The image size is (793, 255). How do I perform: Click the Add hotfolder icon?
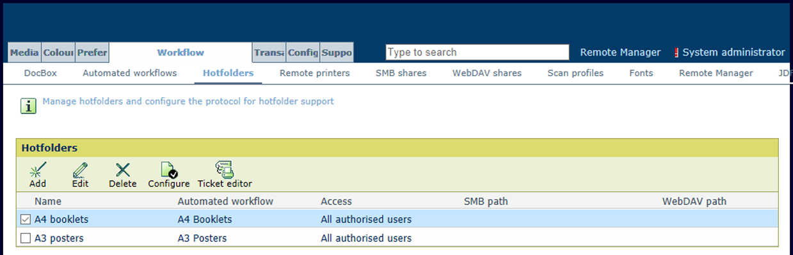coord(38,171)
